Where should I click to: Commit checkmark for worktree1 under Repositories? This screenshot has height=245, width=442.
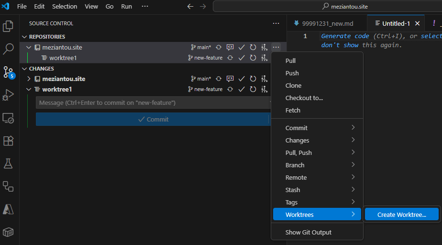tap(242, 58)
